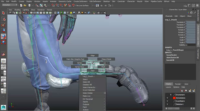Save scene using the disk icon

point(29,6)
